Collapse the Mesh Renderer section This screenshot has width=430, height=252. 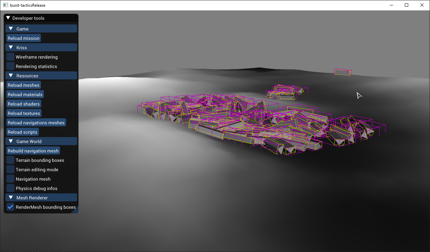pos(11,198)
